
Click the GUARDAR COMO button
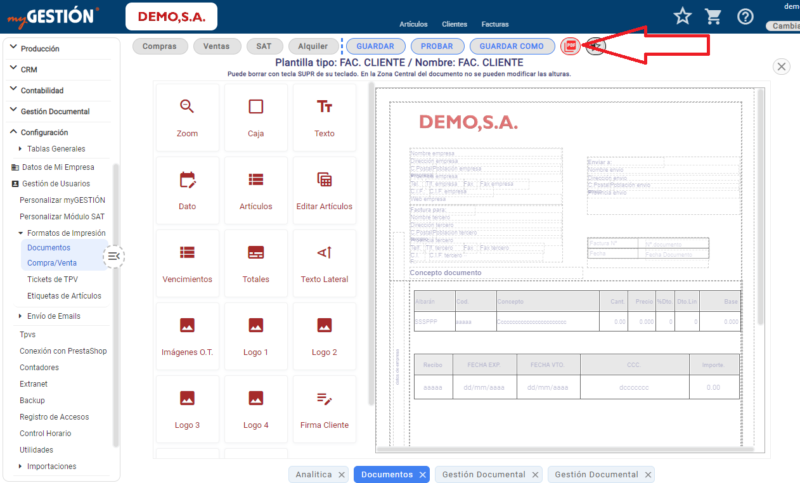click(512, 46)
